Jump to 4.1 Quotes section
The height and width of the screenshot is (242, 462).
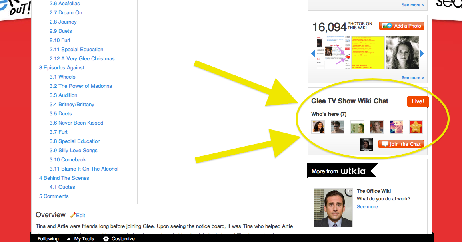point(62,187)
